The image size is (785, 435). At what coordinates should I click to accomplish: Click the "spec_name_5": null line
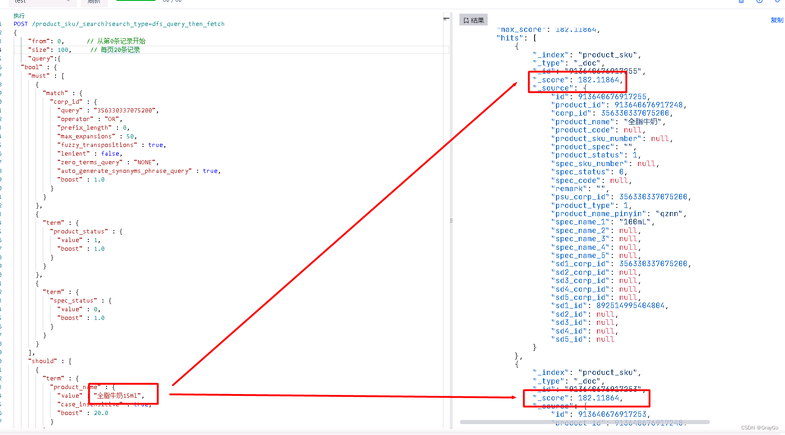pos(596,255)
